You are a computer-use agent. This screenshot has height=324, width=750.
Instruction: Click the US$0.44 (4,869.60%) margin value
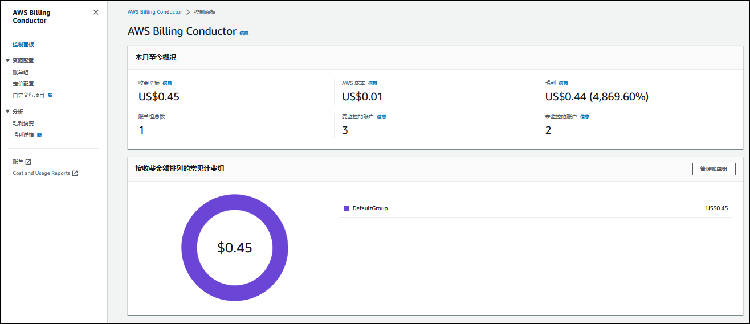597,97
